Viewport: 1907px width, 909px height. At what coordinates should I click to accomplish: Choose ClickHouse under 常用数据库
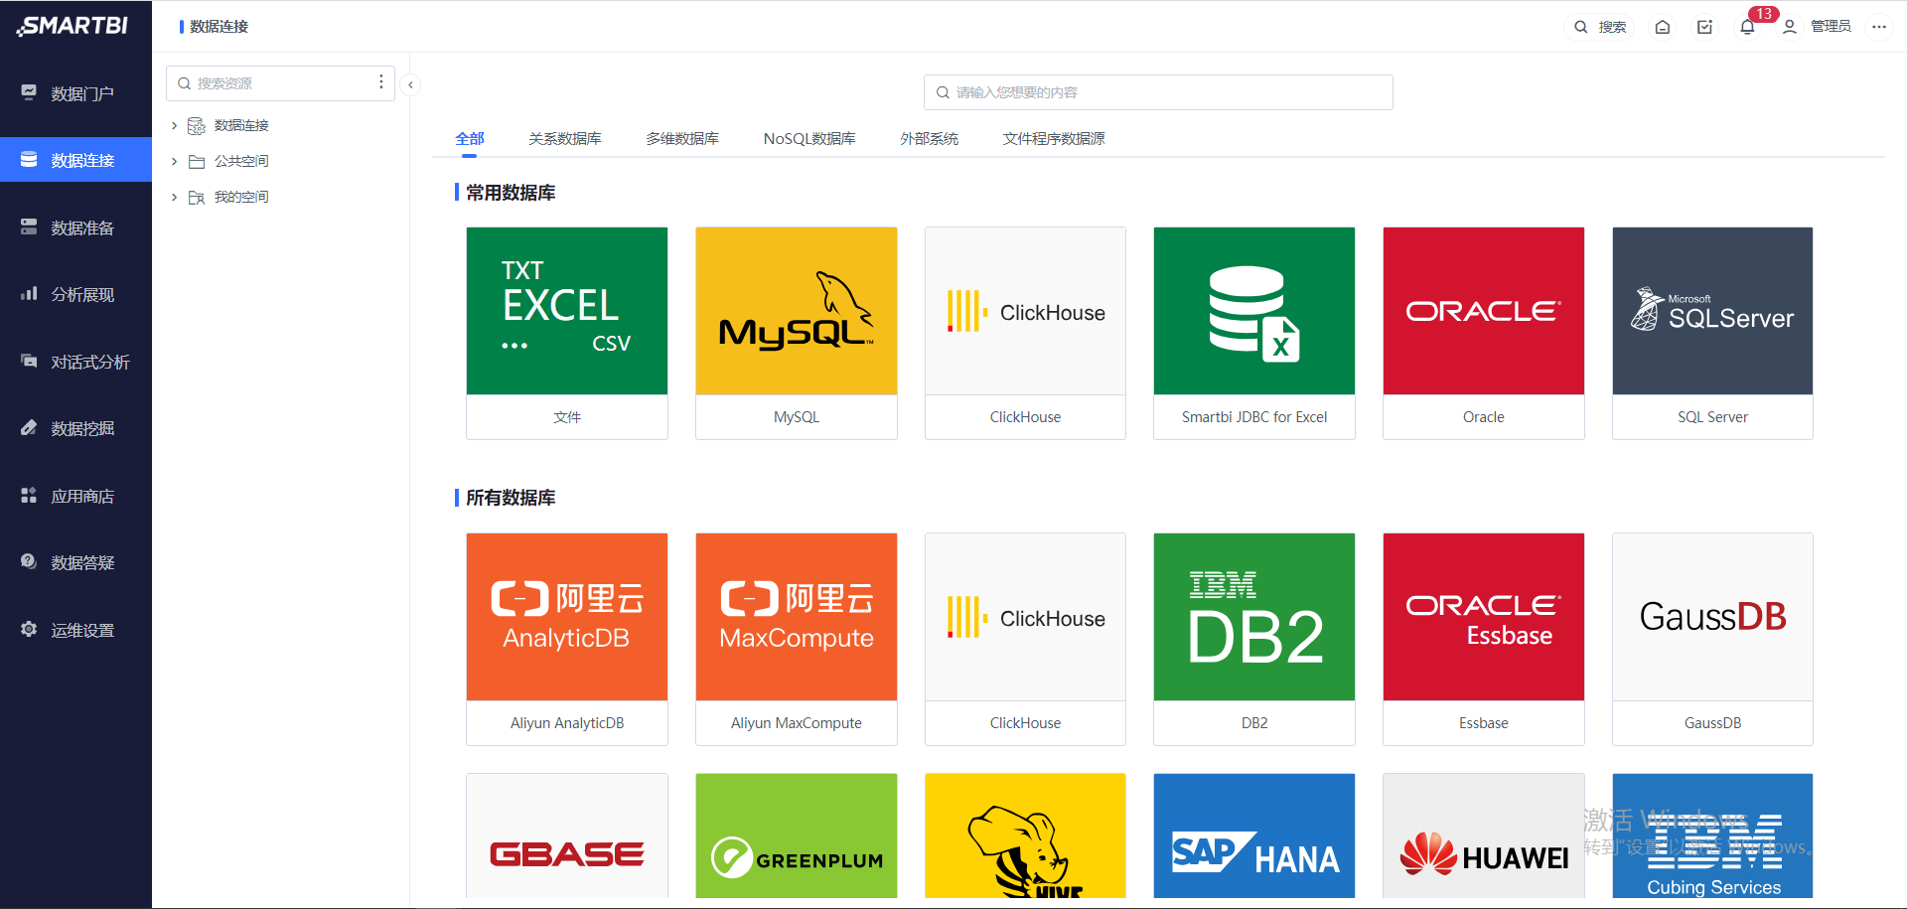(1025, 333)
